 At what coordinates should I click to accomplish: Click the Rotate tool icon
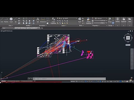27,18
